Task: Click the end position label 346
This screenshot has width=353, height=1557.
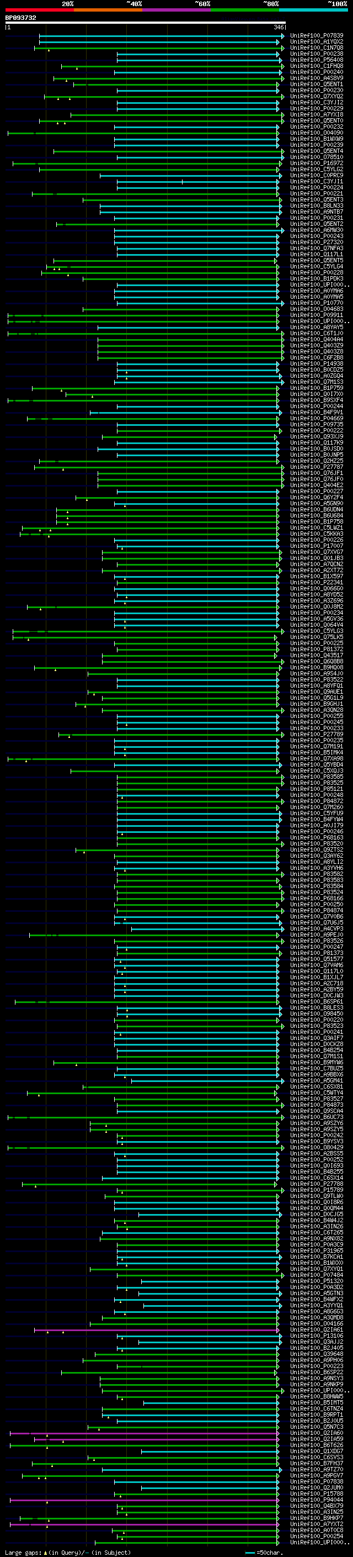Action: [x=278, y=27]
